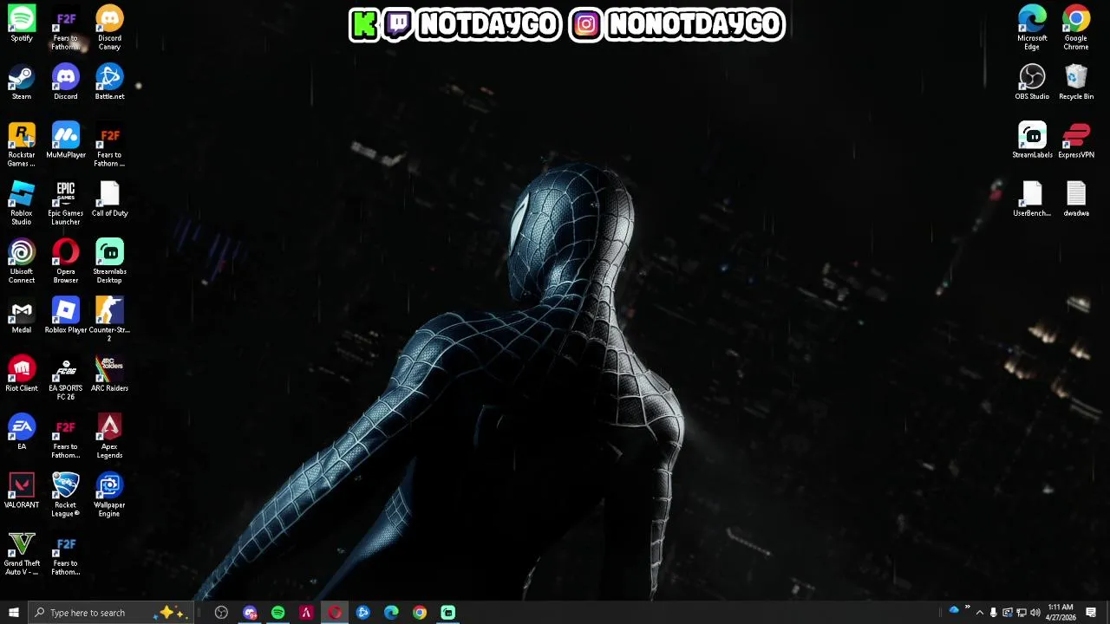Select the Google Chrome desktop icon
This screenshot has width=1110, height=624.
1076,28
